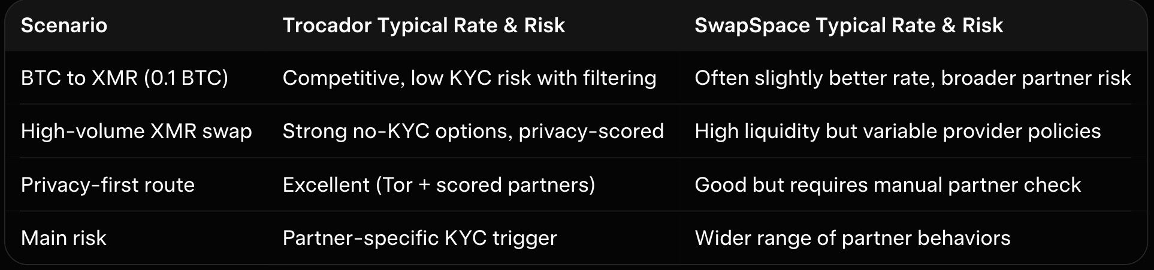
Task: Click the word SwapSpace in the header
Action: (x=752, y=26)
